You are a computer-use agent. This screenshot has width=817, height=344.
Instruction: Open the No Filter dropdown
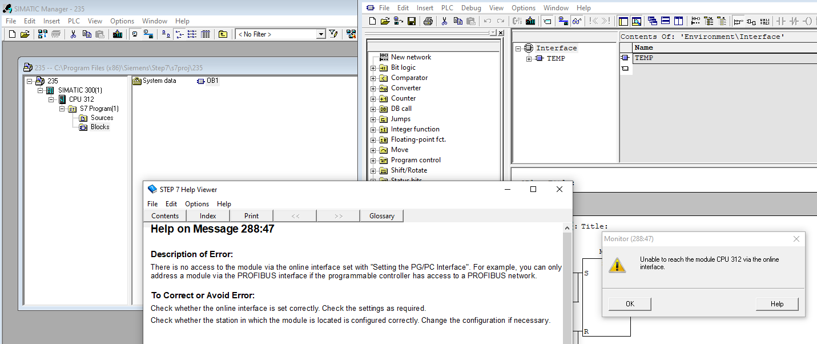coord(320,34)
